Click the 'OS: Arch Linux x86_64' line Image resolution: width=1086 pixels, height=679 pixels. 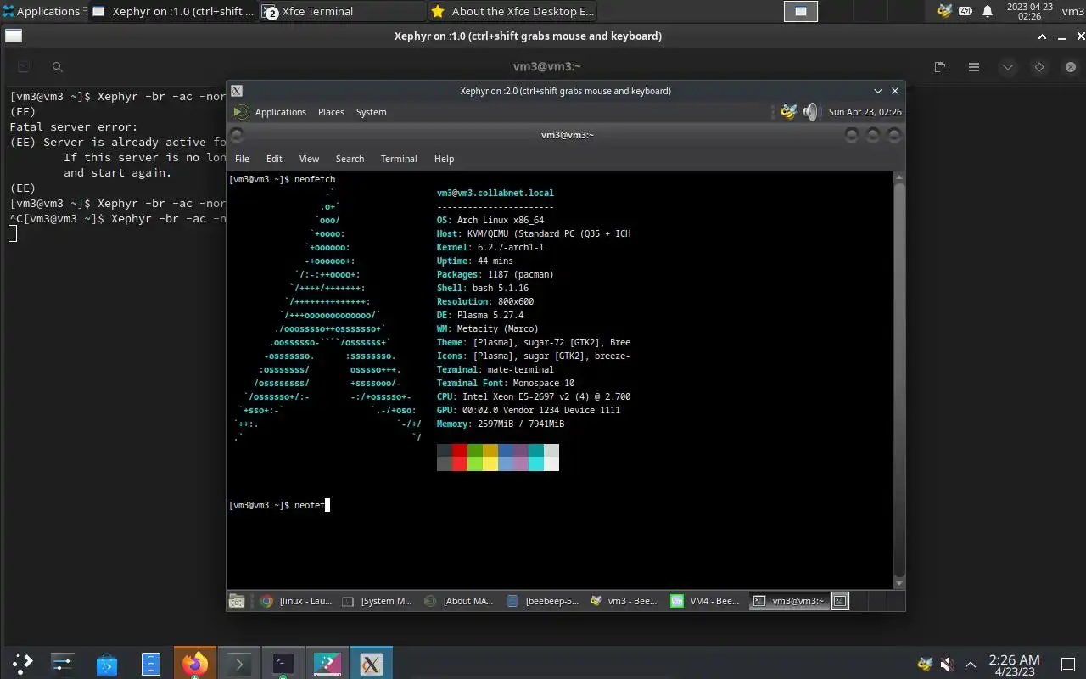(x=490, y=220)
